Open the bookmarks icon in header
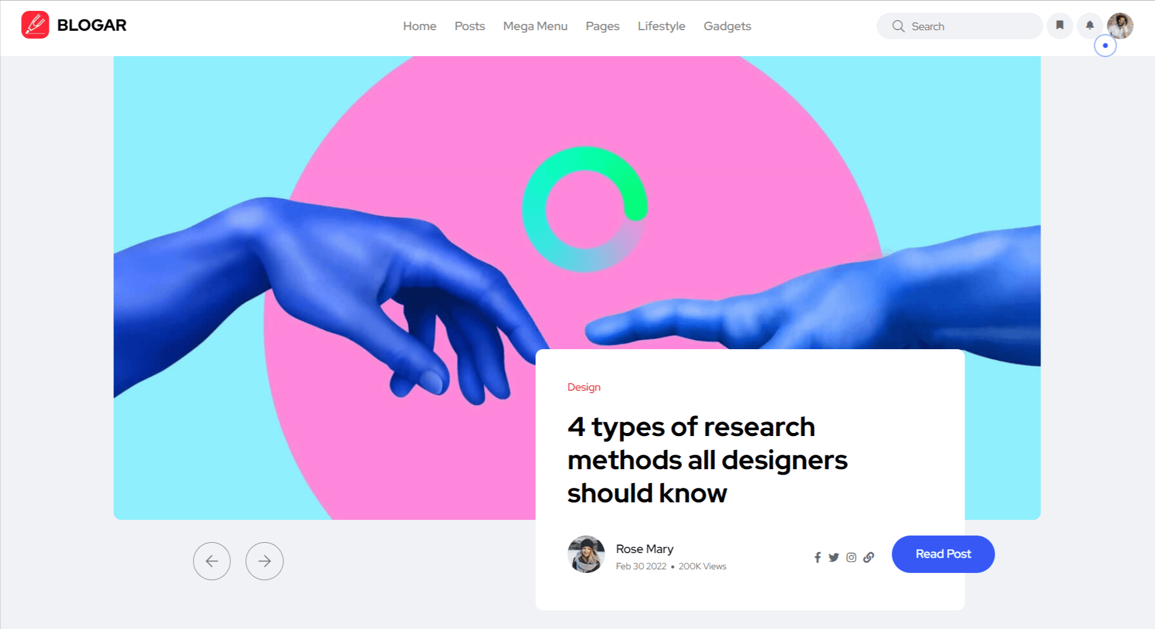This screenshot has width=1155, height=629. pyautogui.click(x=1059, y=26)
